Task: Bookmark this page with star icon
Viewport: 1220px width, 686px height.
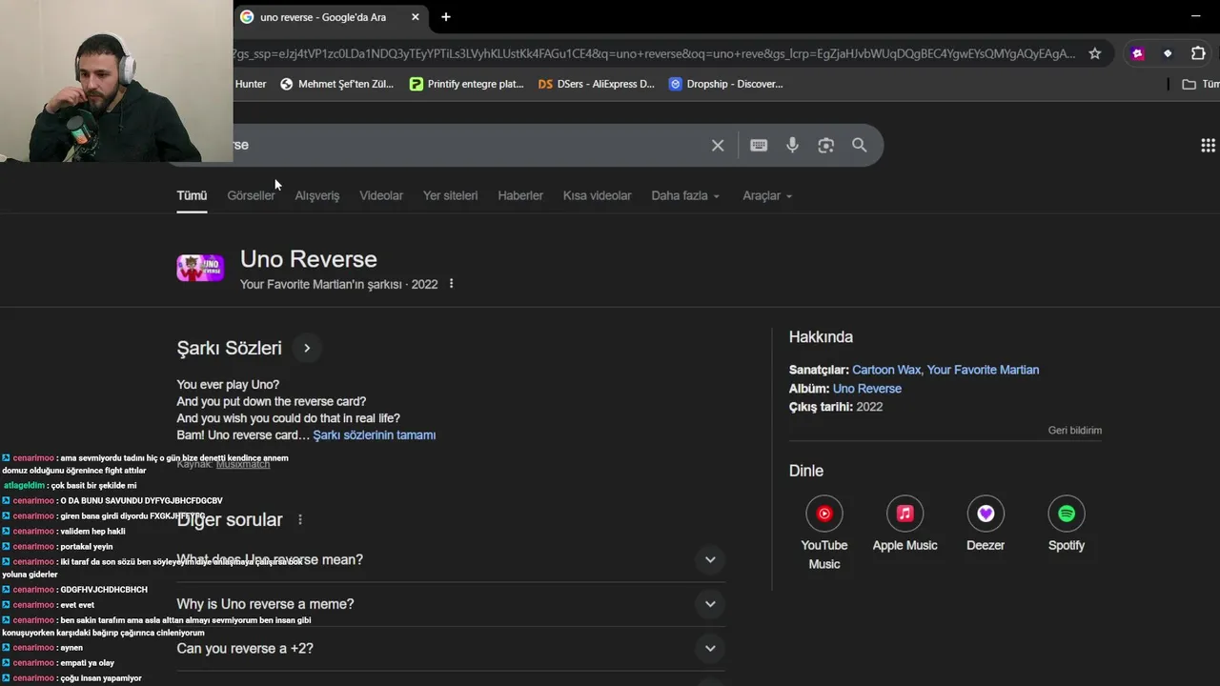Action: pyautogui.click(x=1095, y=53)
